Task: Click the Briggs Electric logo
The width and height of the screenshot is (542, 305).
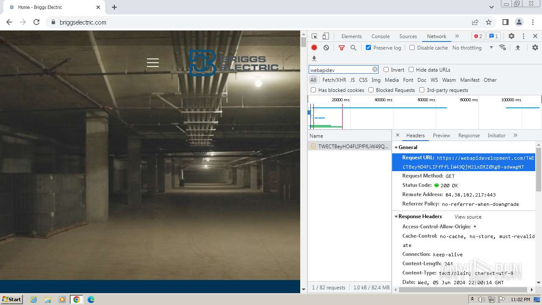Action: click(x=234, y=63)
